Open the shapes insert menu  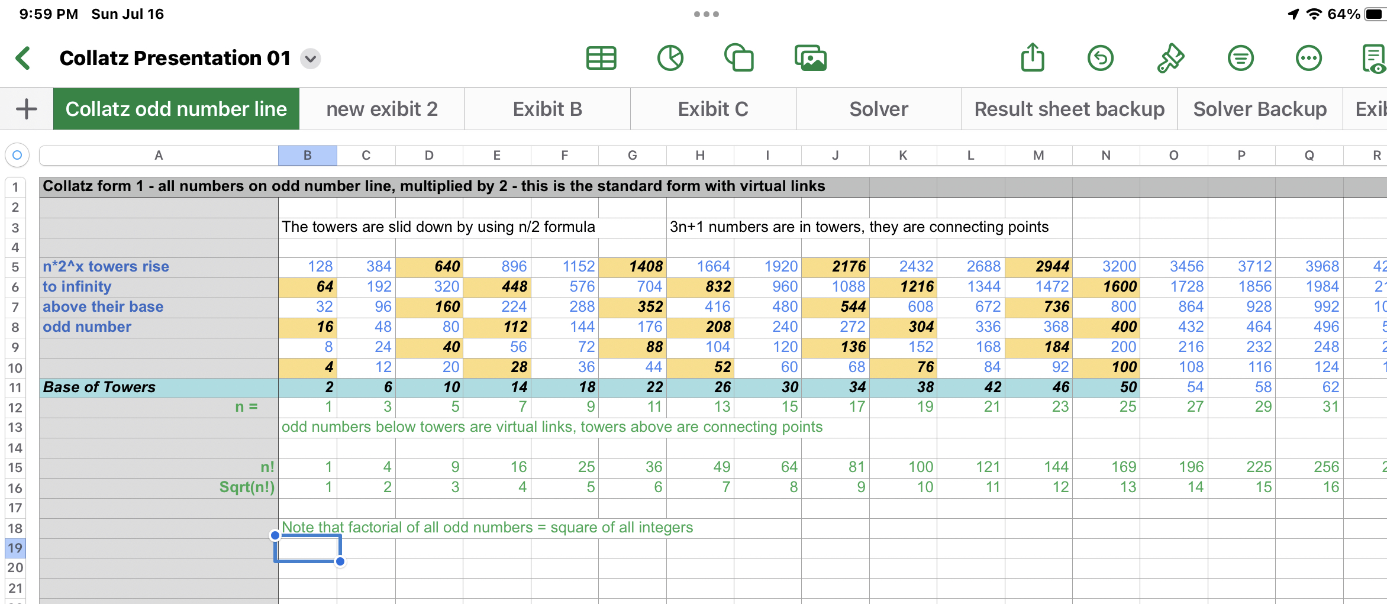pyautogui.click(x=739, y=58)
